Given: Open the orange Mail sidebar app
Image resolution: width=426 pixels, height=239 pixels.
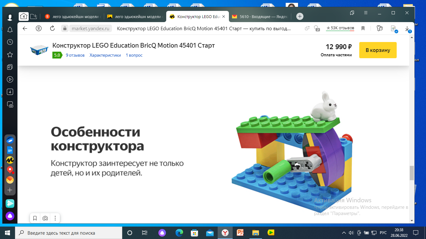Looking at the screenshot, I should click(x=10, y=180).
